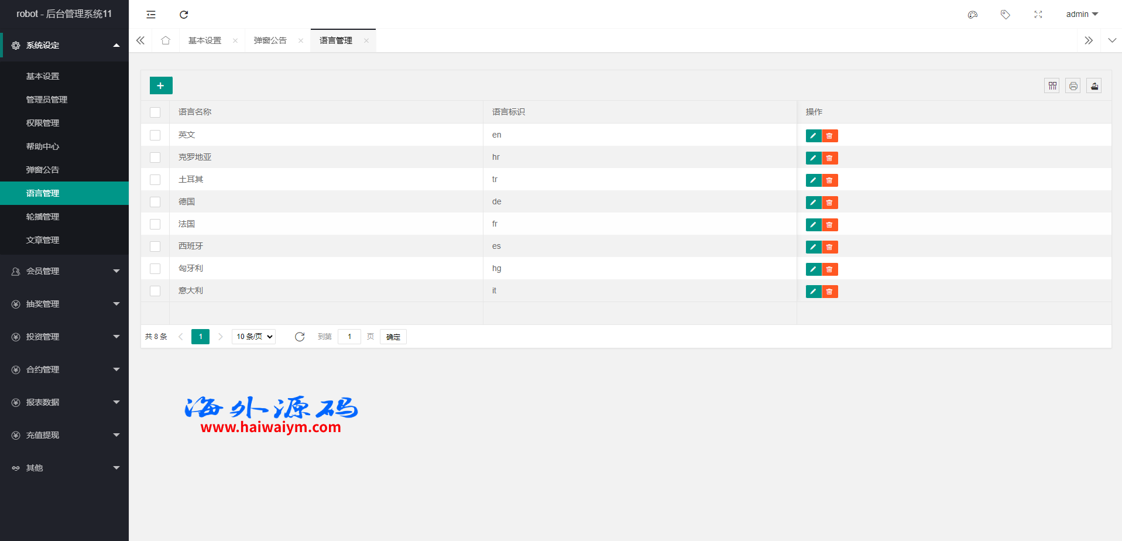Screen dimensions: 1122x541
Task: Toggle fullscreen mode icon in header
Action: pos(1038,15)
